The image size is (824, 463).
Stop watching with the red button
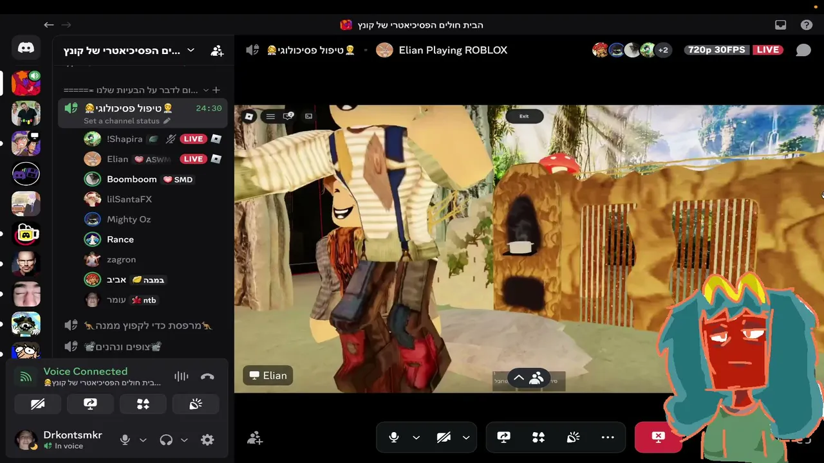[658, 437]
